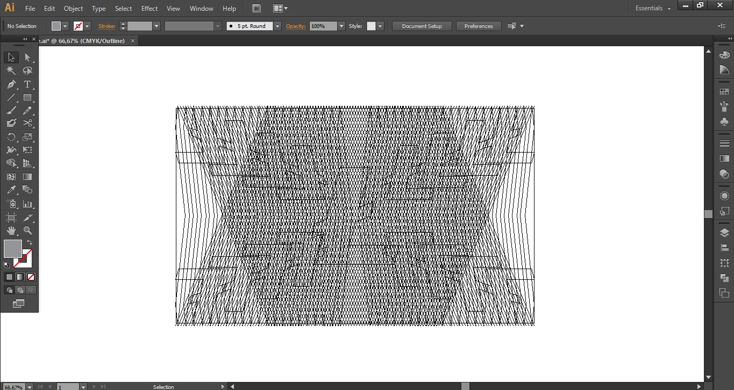
Task: Click the large Fill color box in toolbox
Action: point(13,249)
